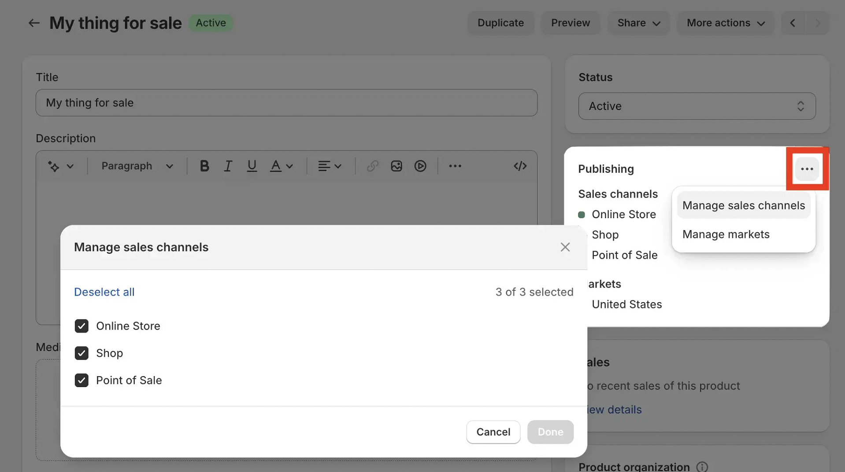Expand the Share dropdown
845x472 pixels.
click(x=638, y=23)
